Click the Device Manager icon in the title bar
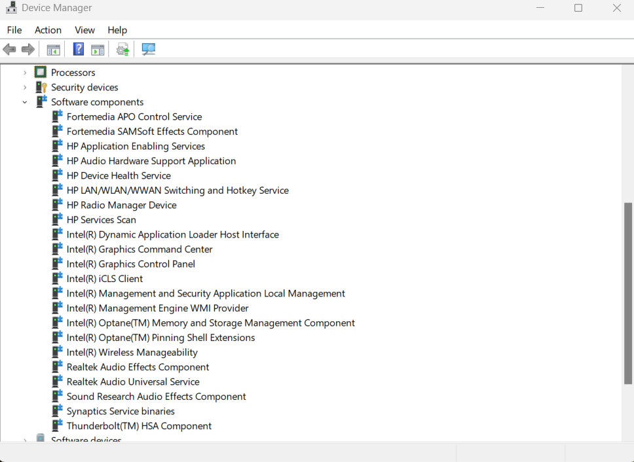 click(x=10, y=8)
